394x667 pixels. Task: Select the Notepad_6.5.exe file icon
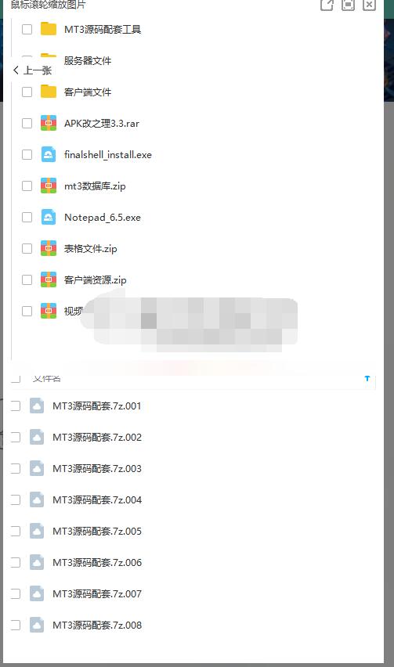coord(49,217)
